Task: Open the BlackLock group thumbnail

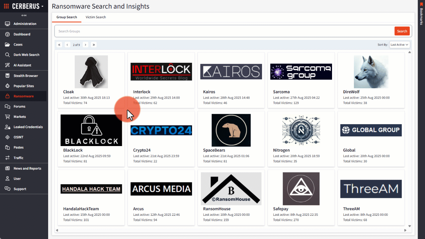Action: tap(91, 130)
